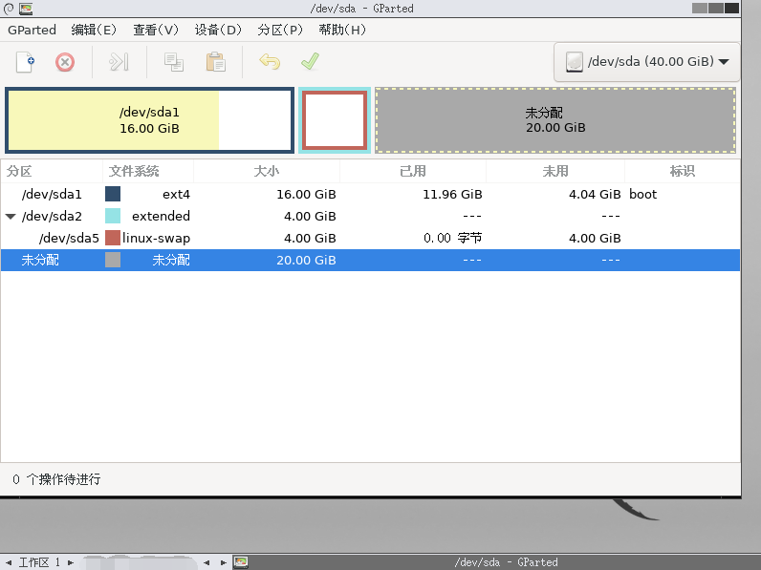Click the GParted app icon in title bar
The image size is (761, 570).
tap(26, 9)
